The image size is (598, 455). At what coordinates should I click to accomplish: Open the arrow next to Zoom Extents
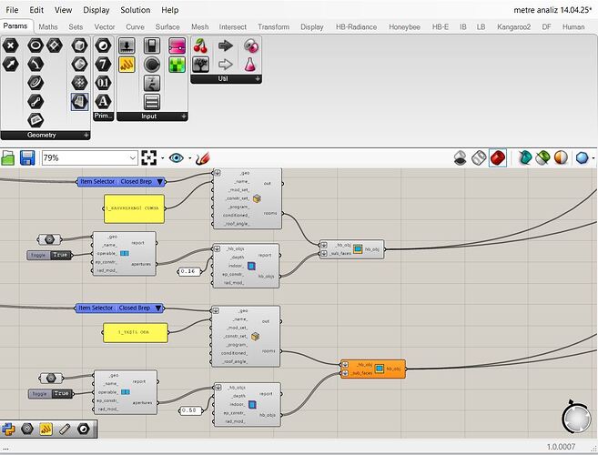point(163,158)
